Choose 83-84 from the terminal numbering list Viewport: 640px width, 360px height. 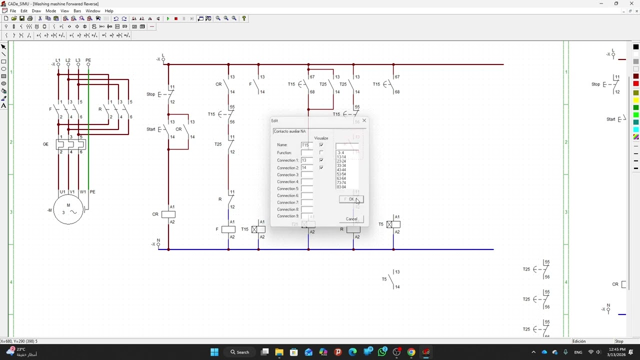[341, 187]
